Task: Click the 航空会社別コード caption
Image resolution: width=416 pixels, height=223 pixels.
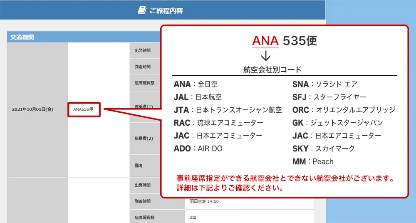Action: point(272,69)
